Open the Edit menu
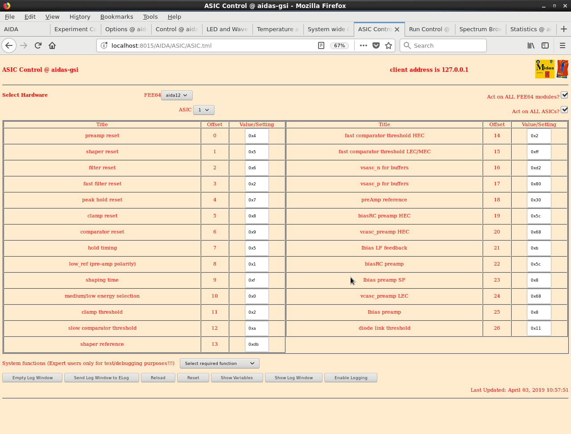This screenshot has height=434, width=571. coord(30,16)
